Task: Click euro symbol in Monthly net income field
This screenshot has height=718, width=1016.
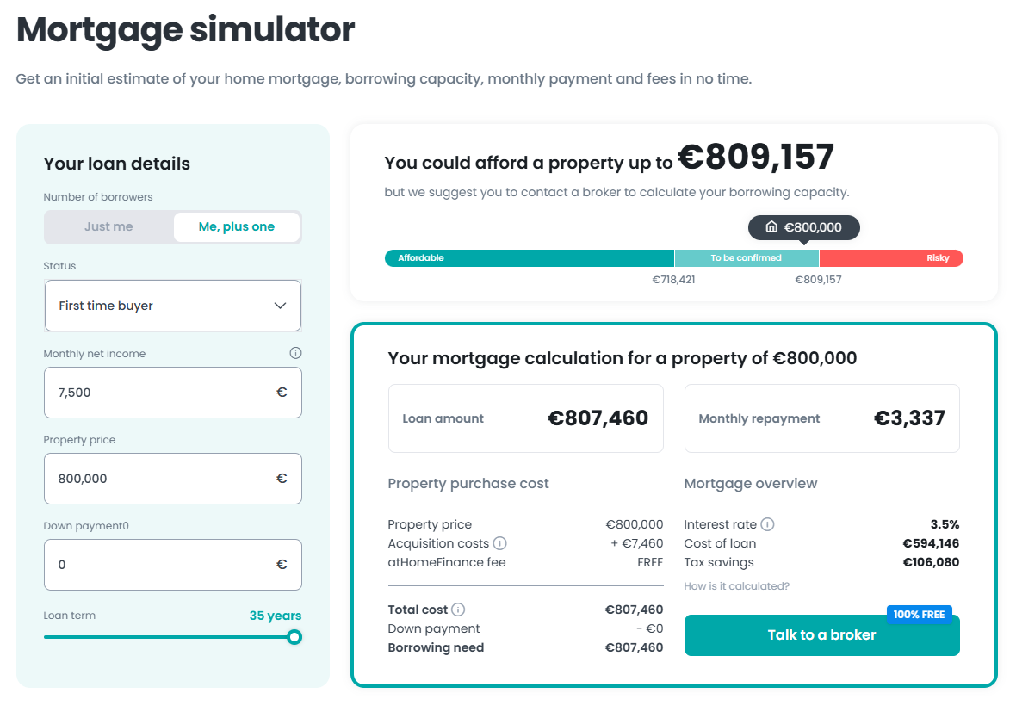Action: click(x=282, y=393)
